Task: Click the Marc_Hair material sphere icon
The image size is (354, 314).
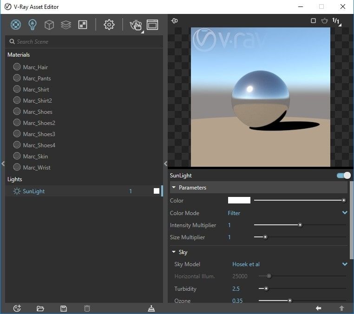Action: 17,67
